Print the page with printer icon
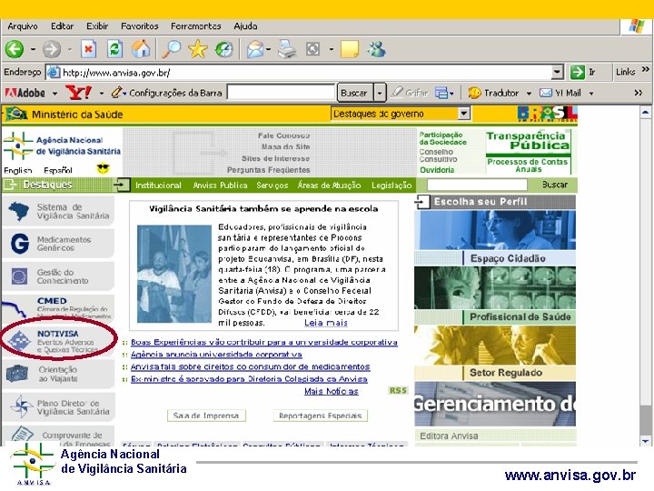This screenshot has height=491, width=654. (x=287, y=49)
